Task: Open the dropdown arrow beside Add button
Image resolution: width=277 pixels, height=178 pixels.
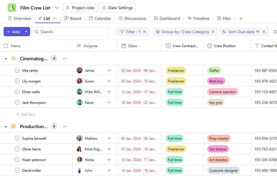Action: coord(26,32)
